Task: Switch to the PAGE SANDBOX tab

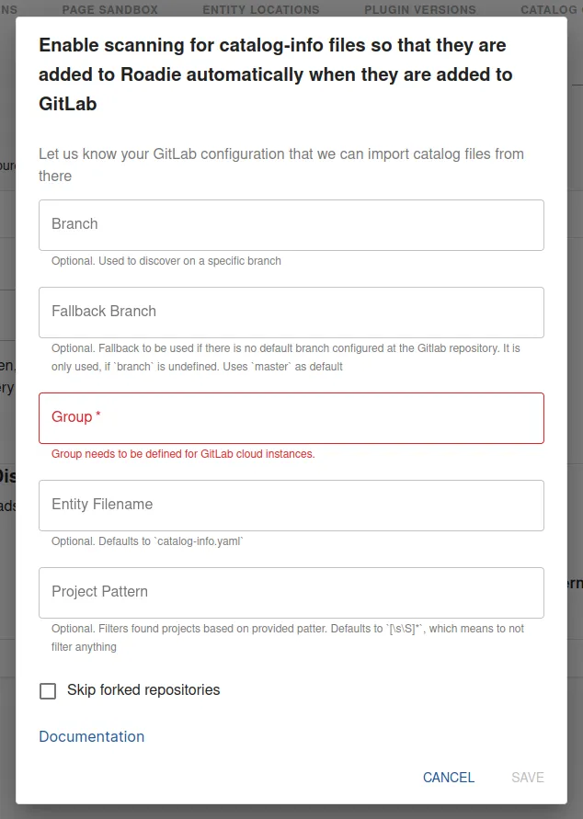Action: click(x=110, y=9)
